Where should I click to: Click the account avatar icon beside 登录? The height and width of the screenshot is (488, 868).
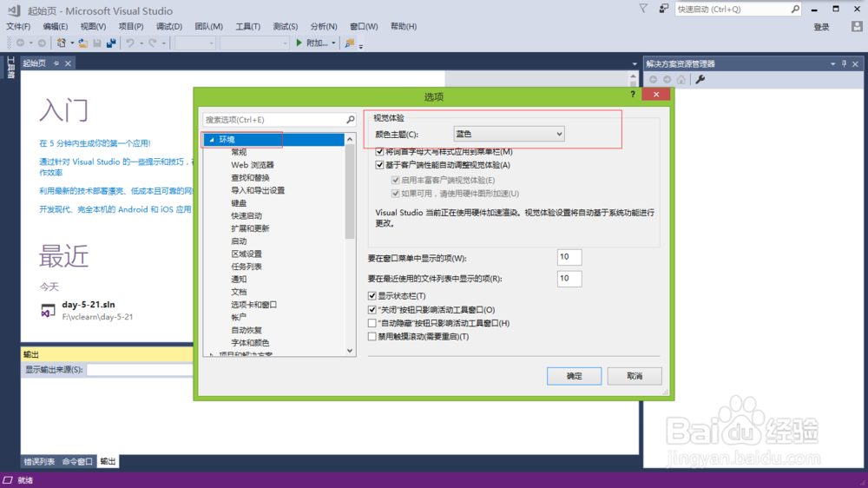(x=857, y=27)
